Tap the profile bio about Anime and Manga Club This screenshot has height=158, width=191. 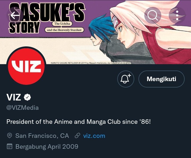click(79, 122)
